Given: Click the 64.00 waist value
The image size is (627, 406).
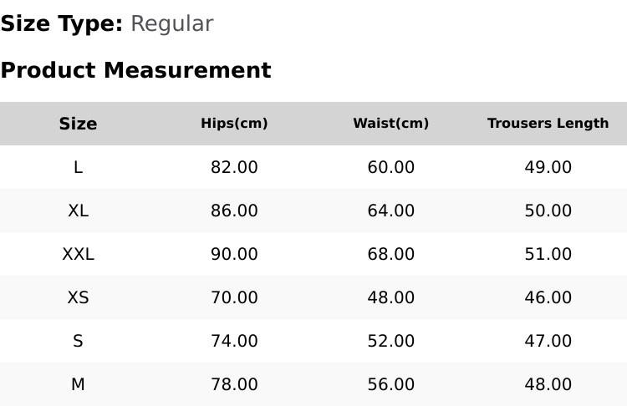Looking at the screenshot, I should pyautogui.click(x=390, y=211).
